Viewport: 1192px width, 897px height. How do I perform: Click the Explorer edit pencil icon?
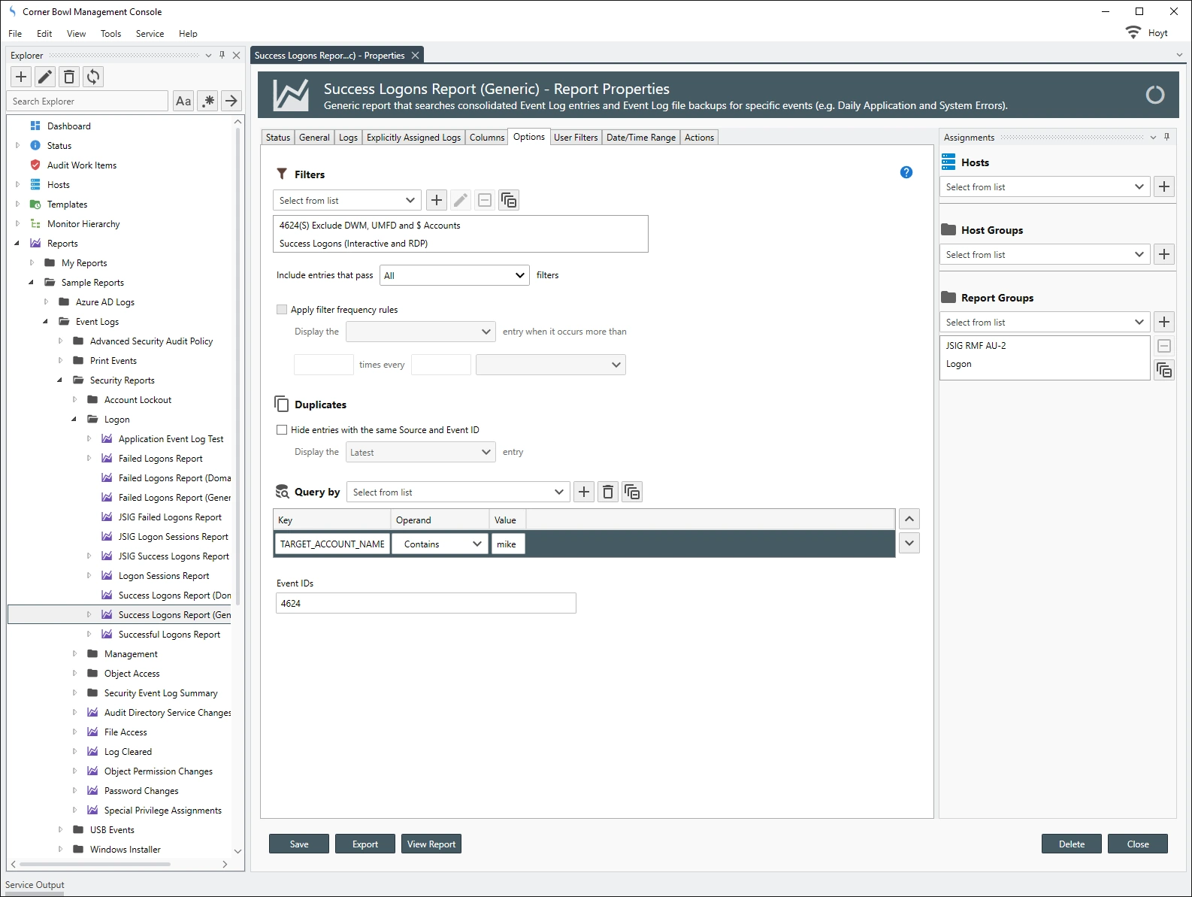pos(45,77)
